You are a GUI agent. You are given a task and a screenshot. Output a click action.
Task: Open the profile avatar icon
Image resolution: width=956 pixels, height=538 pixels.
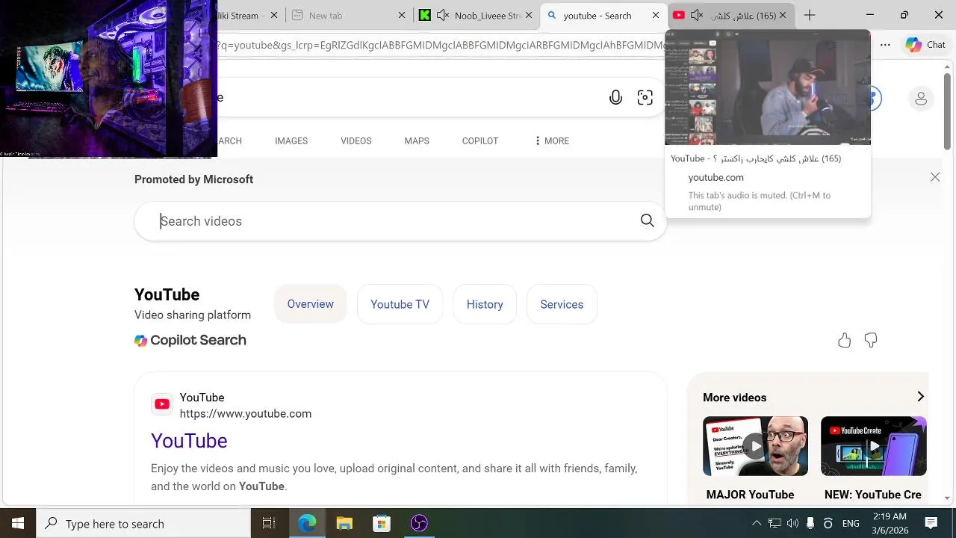pos(921,99)
